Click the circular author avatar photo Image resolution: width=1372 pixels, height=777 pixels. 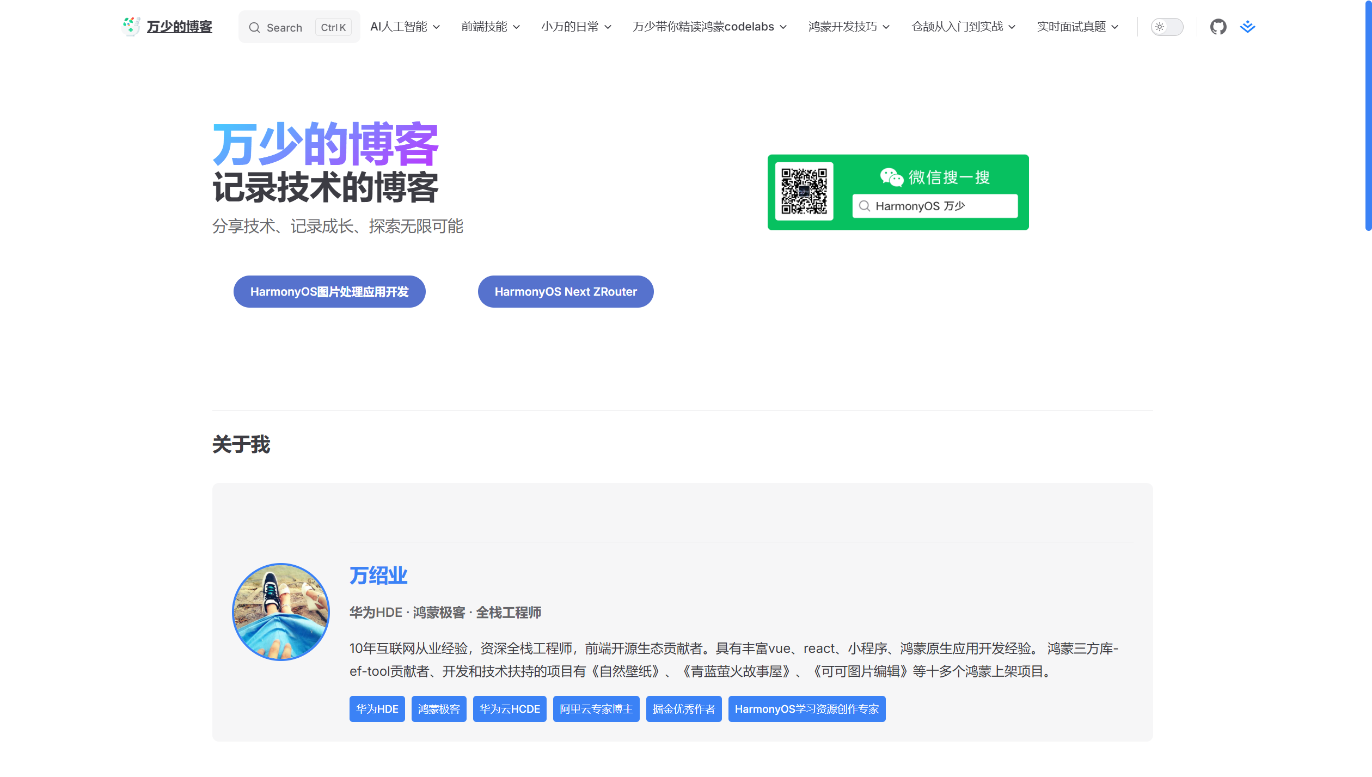281,612
